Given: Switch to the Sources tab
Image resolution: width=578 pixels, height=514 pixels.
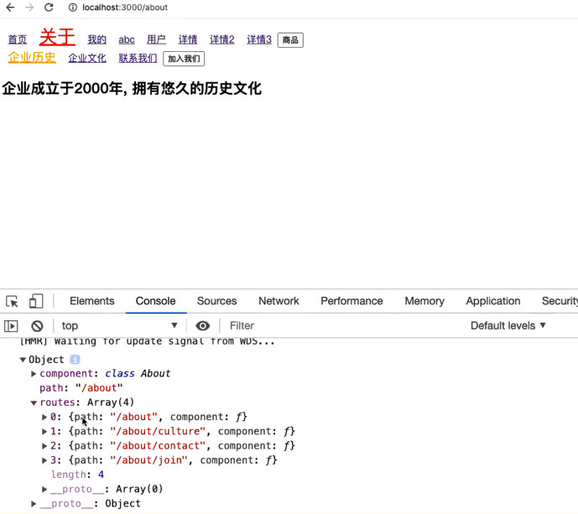Looking at the screenshot, I should pos(216,301).
